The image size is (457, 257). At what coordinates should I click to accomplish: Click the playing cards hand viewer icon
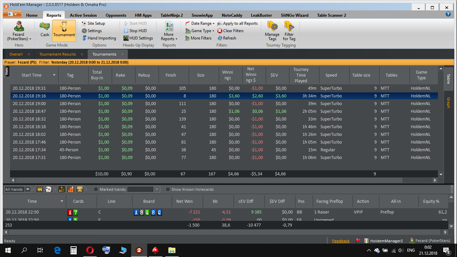click(x=49, y=189)
